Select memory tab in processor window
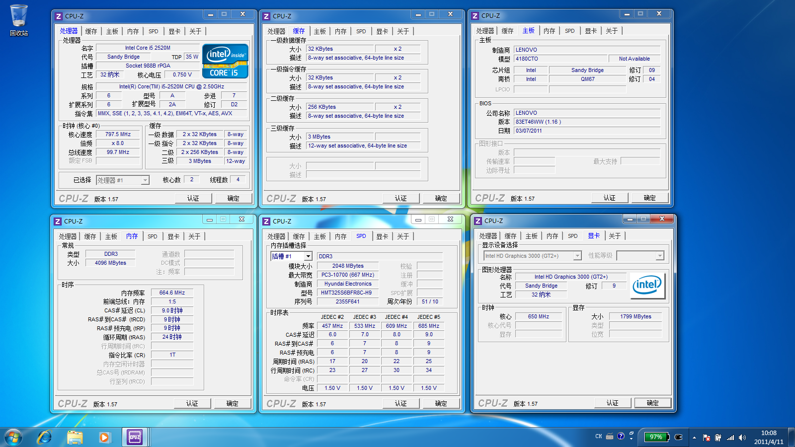 (133, 31)
